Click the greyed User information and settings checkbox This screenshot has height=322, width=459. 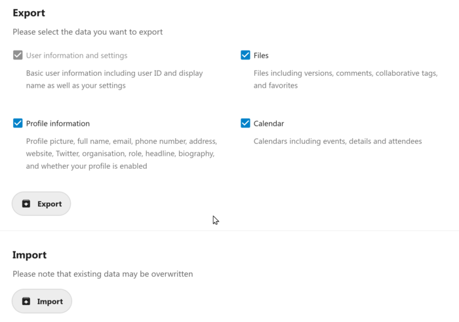pos(18,55)
